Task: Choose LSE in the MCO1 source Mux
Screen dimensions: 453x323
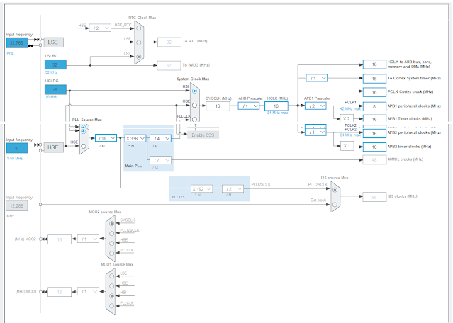Action: (x=112, y=276)
